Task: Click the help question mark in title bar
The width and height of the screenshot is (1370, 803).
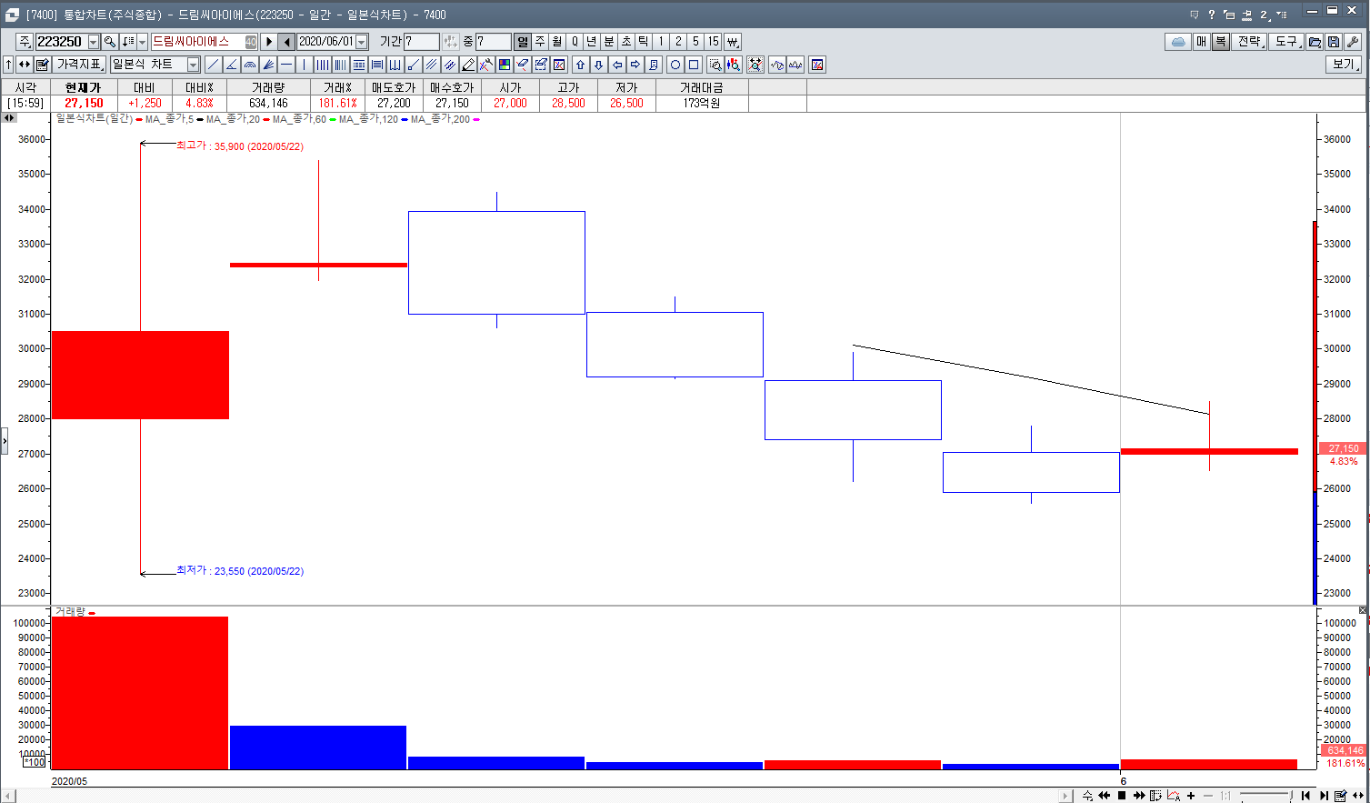Action: pos(1211,15)
